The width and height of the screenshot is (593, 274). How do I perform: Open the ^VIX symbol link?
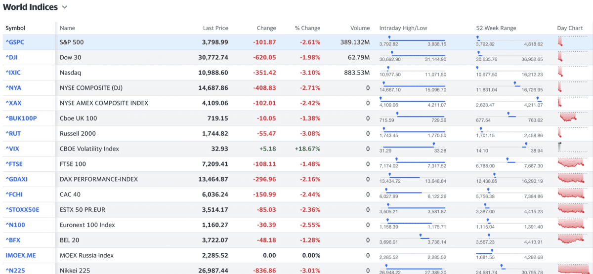[x=12, y=149]
